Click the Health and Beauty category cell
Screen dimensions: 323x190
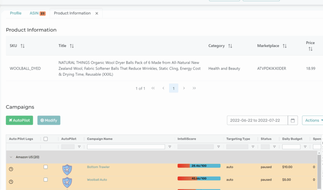pyautogui.click(x=224, y=69)
